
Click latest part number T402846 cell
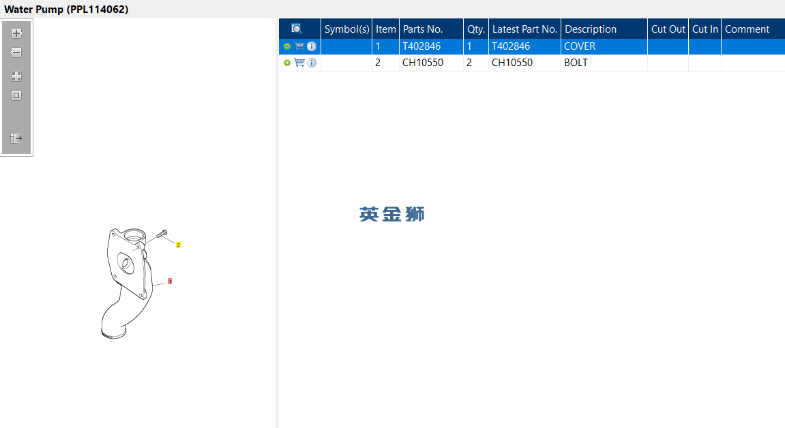coord(524,46)
